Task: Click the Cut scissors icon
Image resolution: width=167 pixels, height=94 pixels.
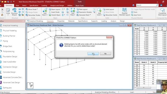Action: [x=2, y=9]
